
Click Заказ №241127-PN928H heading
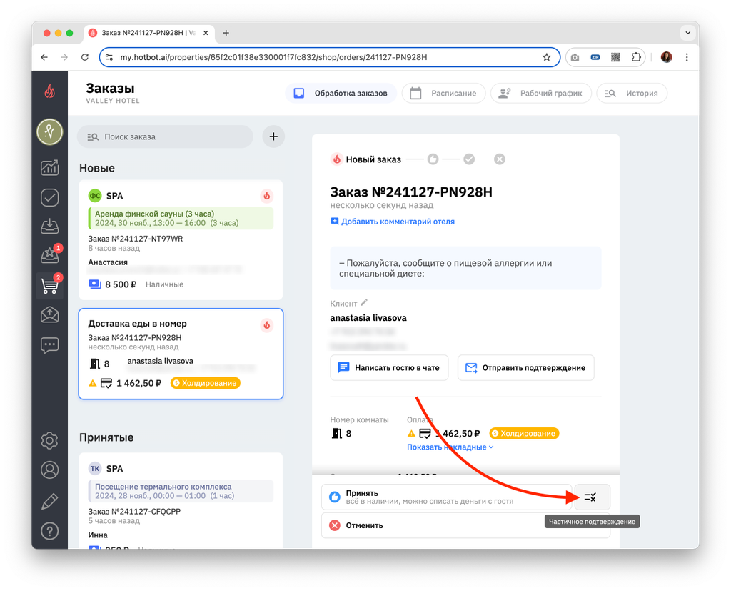[411, 192]
